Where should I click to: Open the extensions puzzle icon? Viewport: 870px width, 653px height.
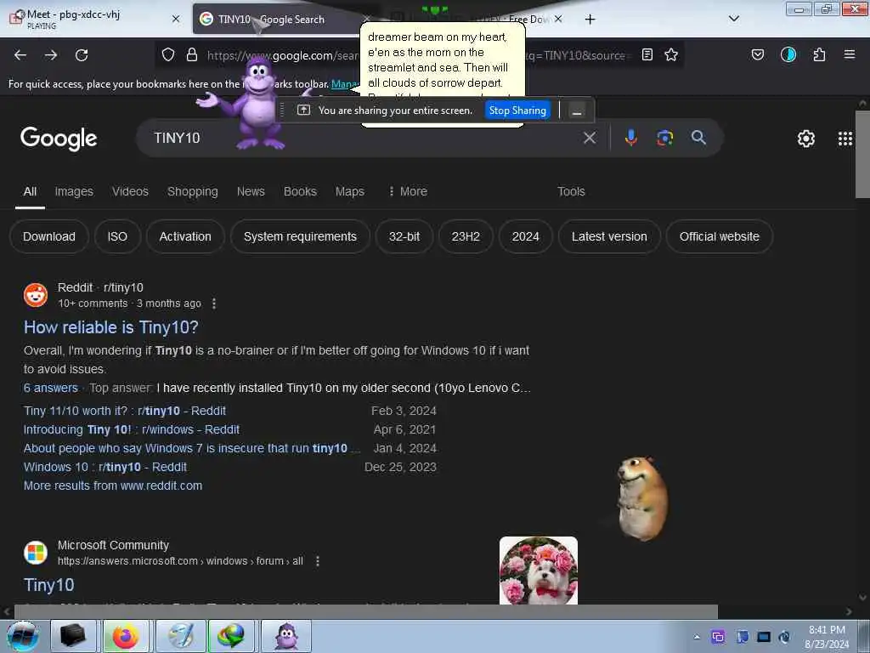tap(819, 54)
